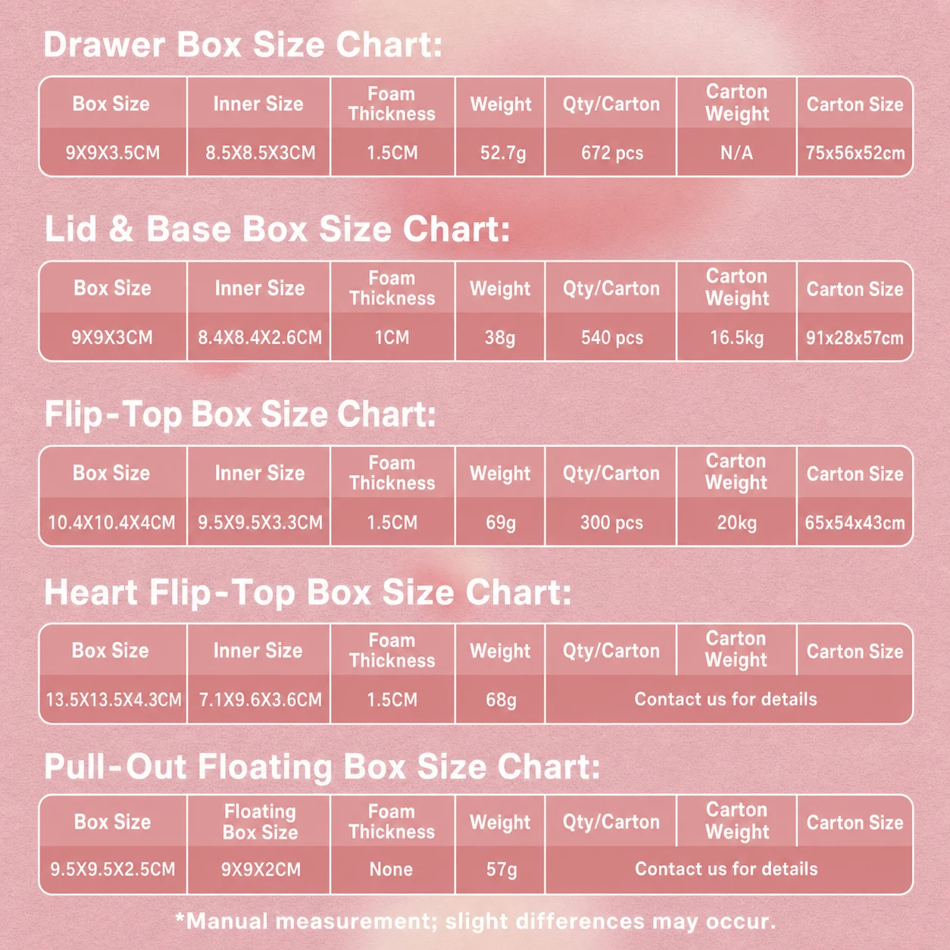Image resolution: width=950 pixels, height=950 pixels.
Task: Click the 69g weight value
Action: click(500, 522)
